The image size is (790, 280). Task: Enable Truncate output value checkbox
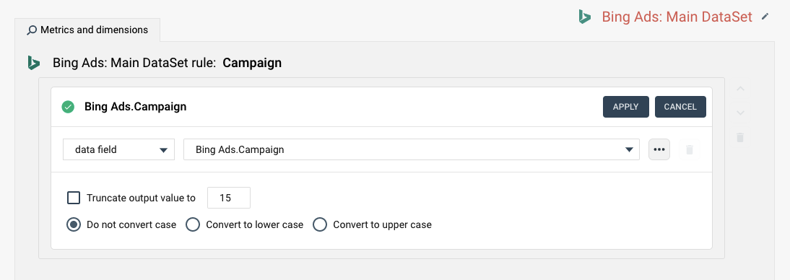pyautogui.click(x=74, y=198)
